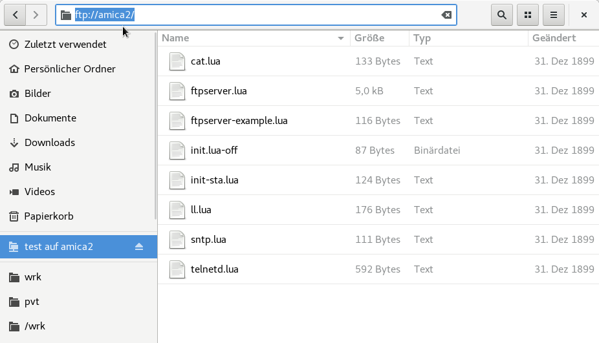This screenshot has width=599, height=343.
Task: Switch to grid view icon
Action: coord(528,15)
